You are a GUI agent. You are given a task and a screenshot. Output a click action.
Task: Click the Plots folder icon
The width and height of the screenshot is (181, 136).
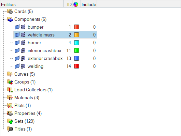coord(10,105)
